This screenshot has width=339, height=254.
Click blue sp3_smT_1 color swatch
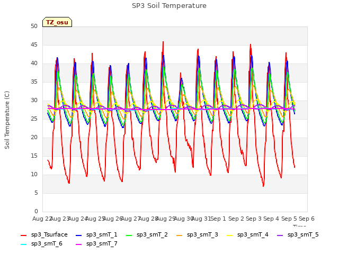79,235
